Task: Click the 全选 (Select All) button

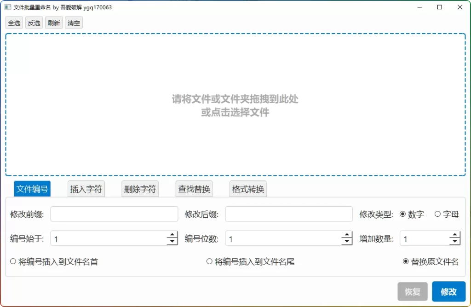Action: (x=13, y=22)
